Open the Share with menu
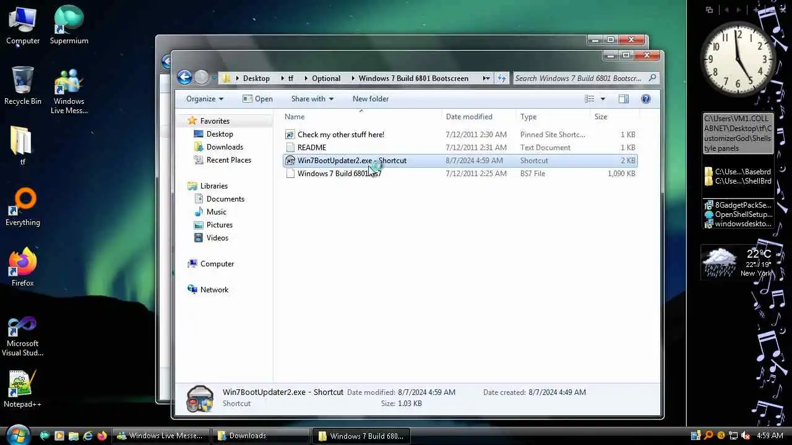The image size is (792, 445). pyautogui.click(x=312, y=99)
